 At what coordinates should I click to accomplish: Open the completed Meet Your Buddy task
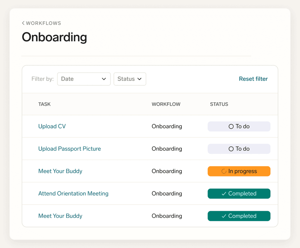tap(60, 216)
